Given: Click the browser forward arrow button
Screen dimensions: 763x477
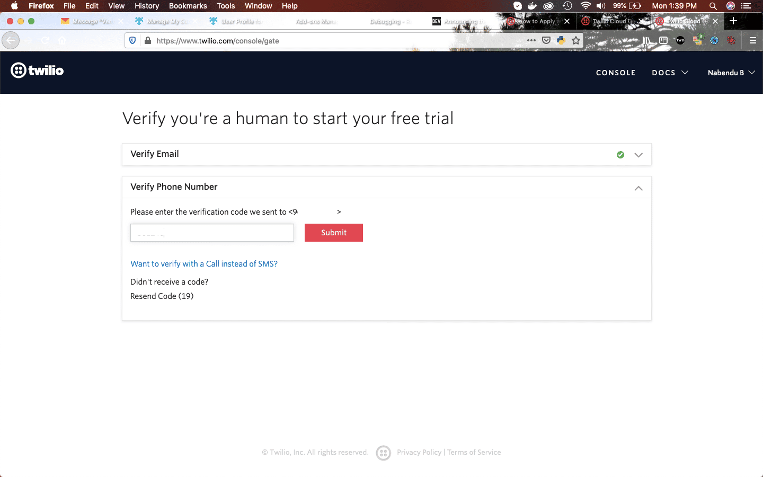Looking at the screenshot, I should [29, 40].
